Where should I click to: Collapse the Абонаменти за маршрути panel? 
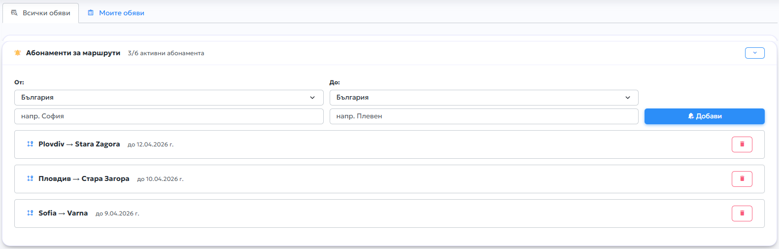click(x=754, y=53)
